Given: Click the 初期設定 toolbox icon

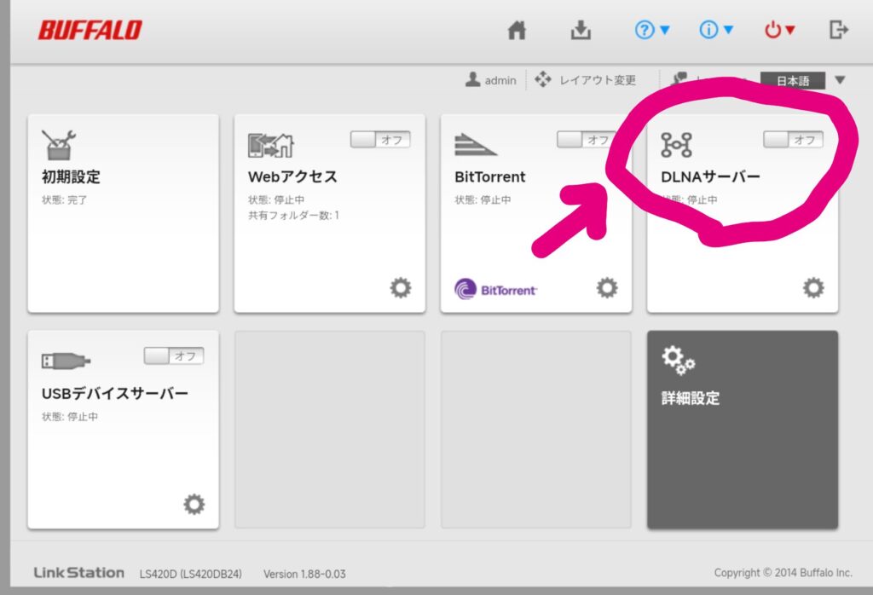Looking at the screenshot, I should (59, 145).
